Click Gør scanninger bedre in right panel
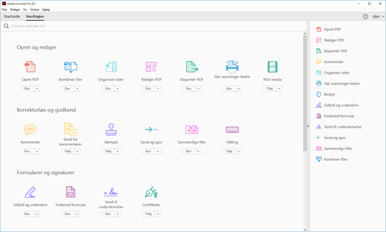 click(x=342, y=83)
